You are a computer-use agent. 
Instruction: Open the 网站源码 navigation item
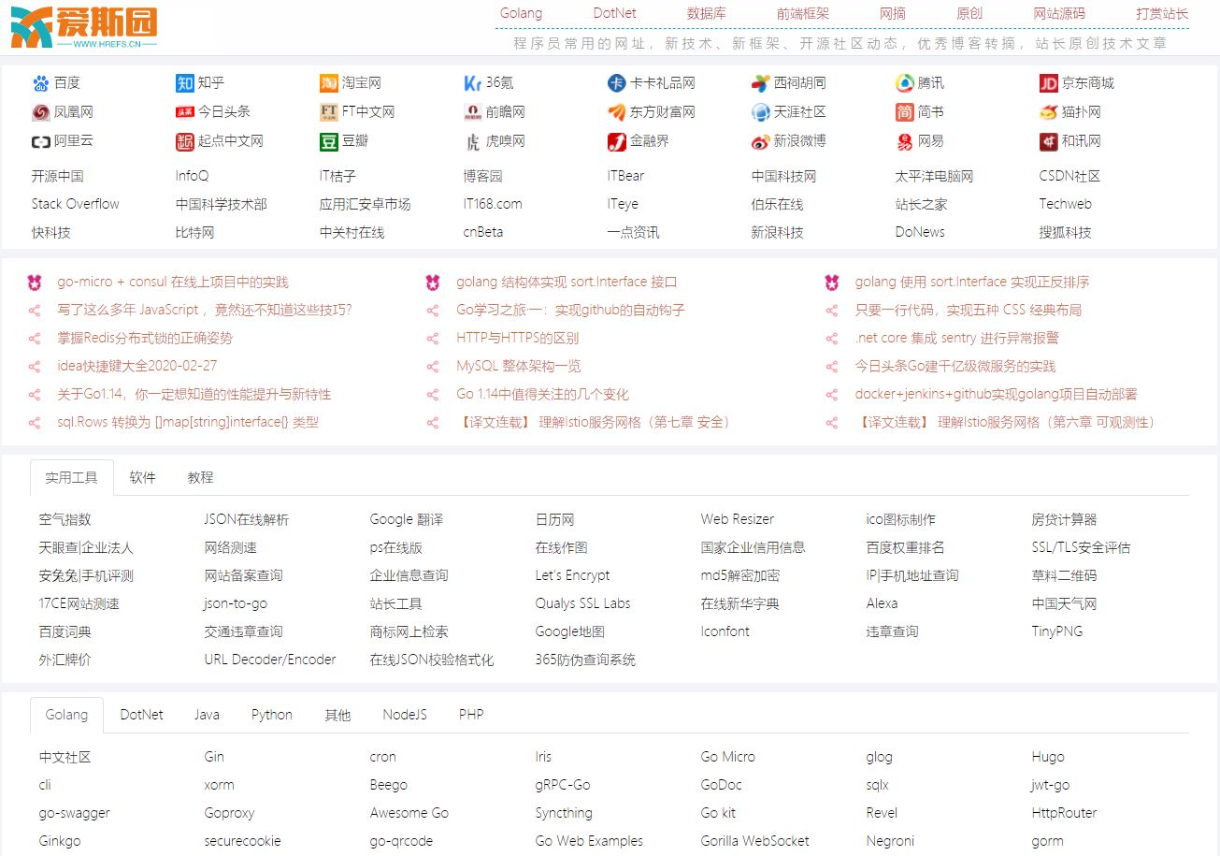[1059, 13]
